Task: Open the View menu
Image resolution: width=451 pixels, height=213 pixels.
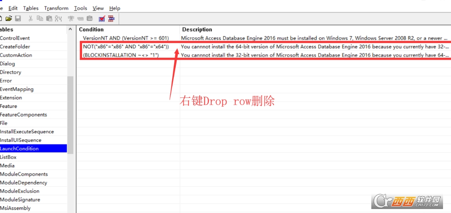Action: coord(98,8)
